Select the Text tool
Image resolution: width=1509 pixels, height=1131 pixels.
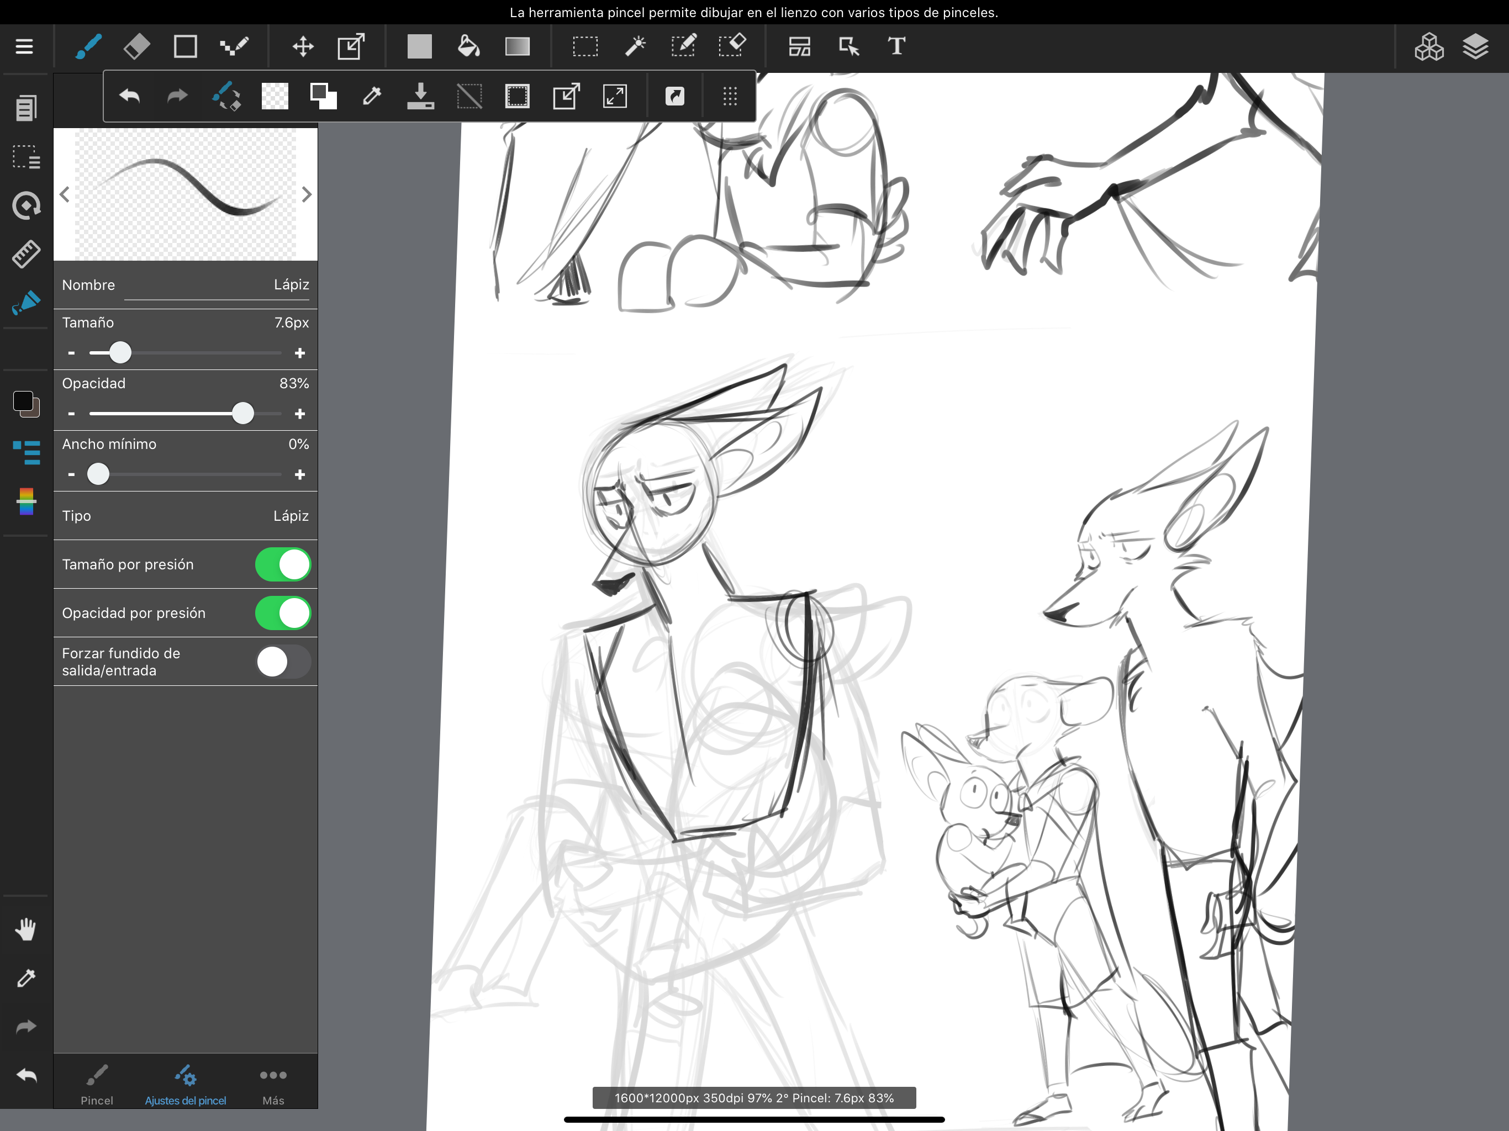pyautogui.click(x=896, y=46)
